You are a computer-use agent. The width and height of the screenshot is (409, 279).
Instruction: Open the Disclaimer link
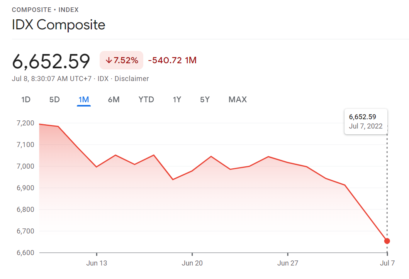132,79
